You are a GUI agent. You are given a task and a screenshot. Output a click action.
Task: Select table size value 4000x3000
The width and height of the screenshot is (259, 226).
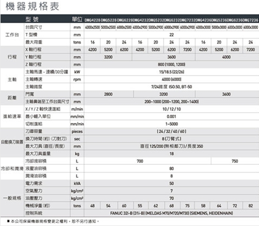tap(203, 27)
